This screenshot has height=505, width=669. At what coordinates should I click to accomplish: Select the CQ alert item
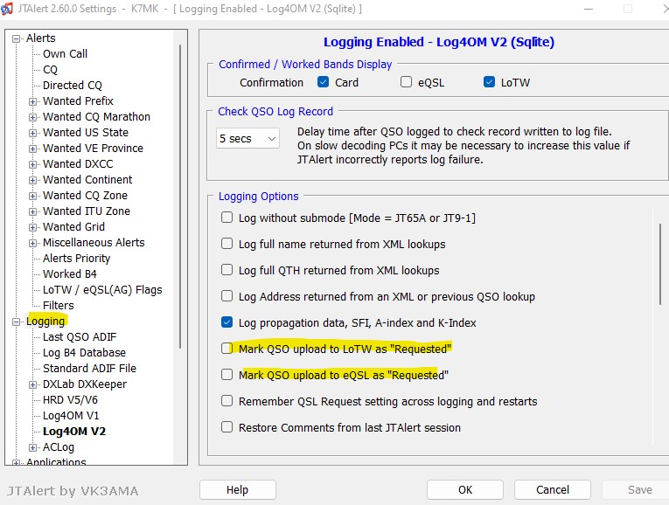pos(50,70)
